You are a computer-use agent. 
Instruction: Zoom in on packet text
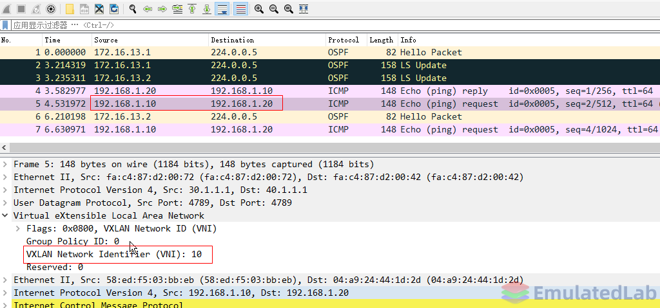[x=259, y=9]
